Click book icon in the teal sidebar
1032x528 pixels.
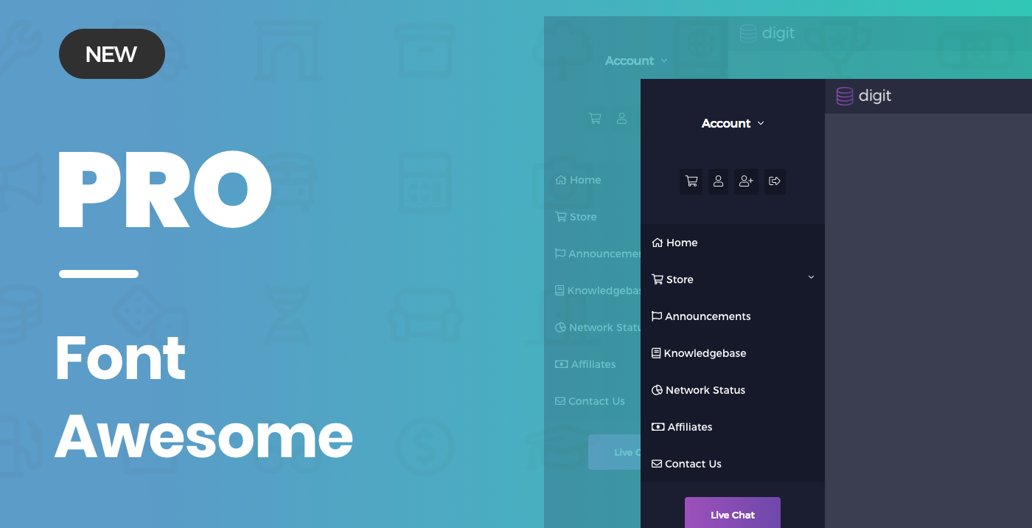pyautogui.click(x=559, y=291)
